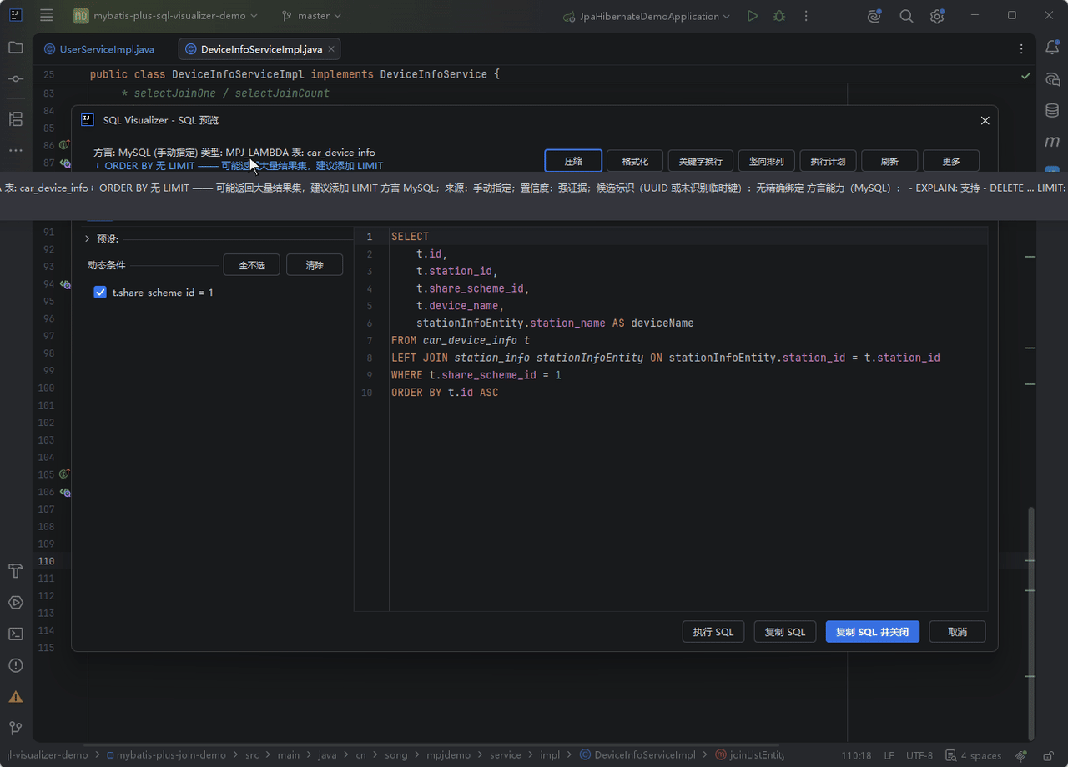Run JpaHibernateDemoApplication with the play icon

753,16
